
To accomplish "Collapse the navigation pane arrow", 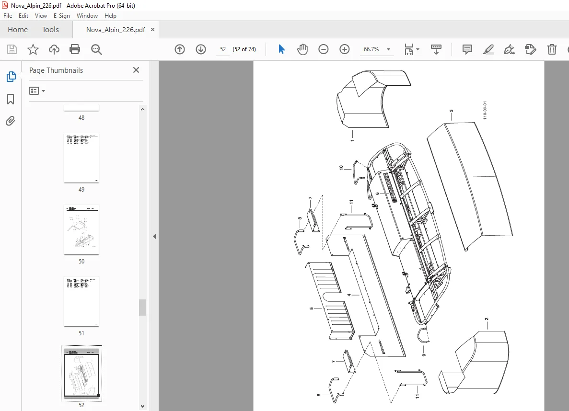I will tap(154, 237).
